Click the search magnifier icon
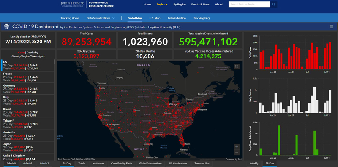The width and height of the screenshot is (338, 167). point(273,4)
